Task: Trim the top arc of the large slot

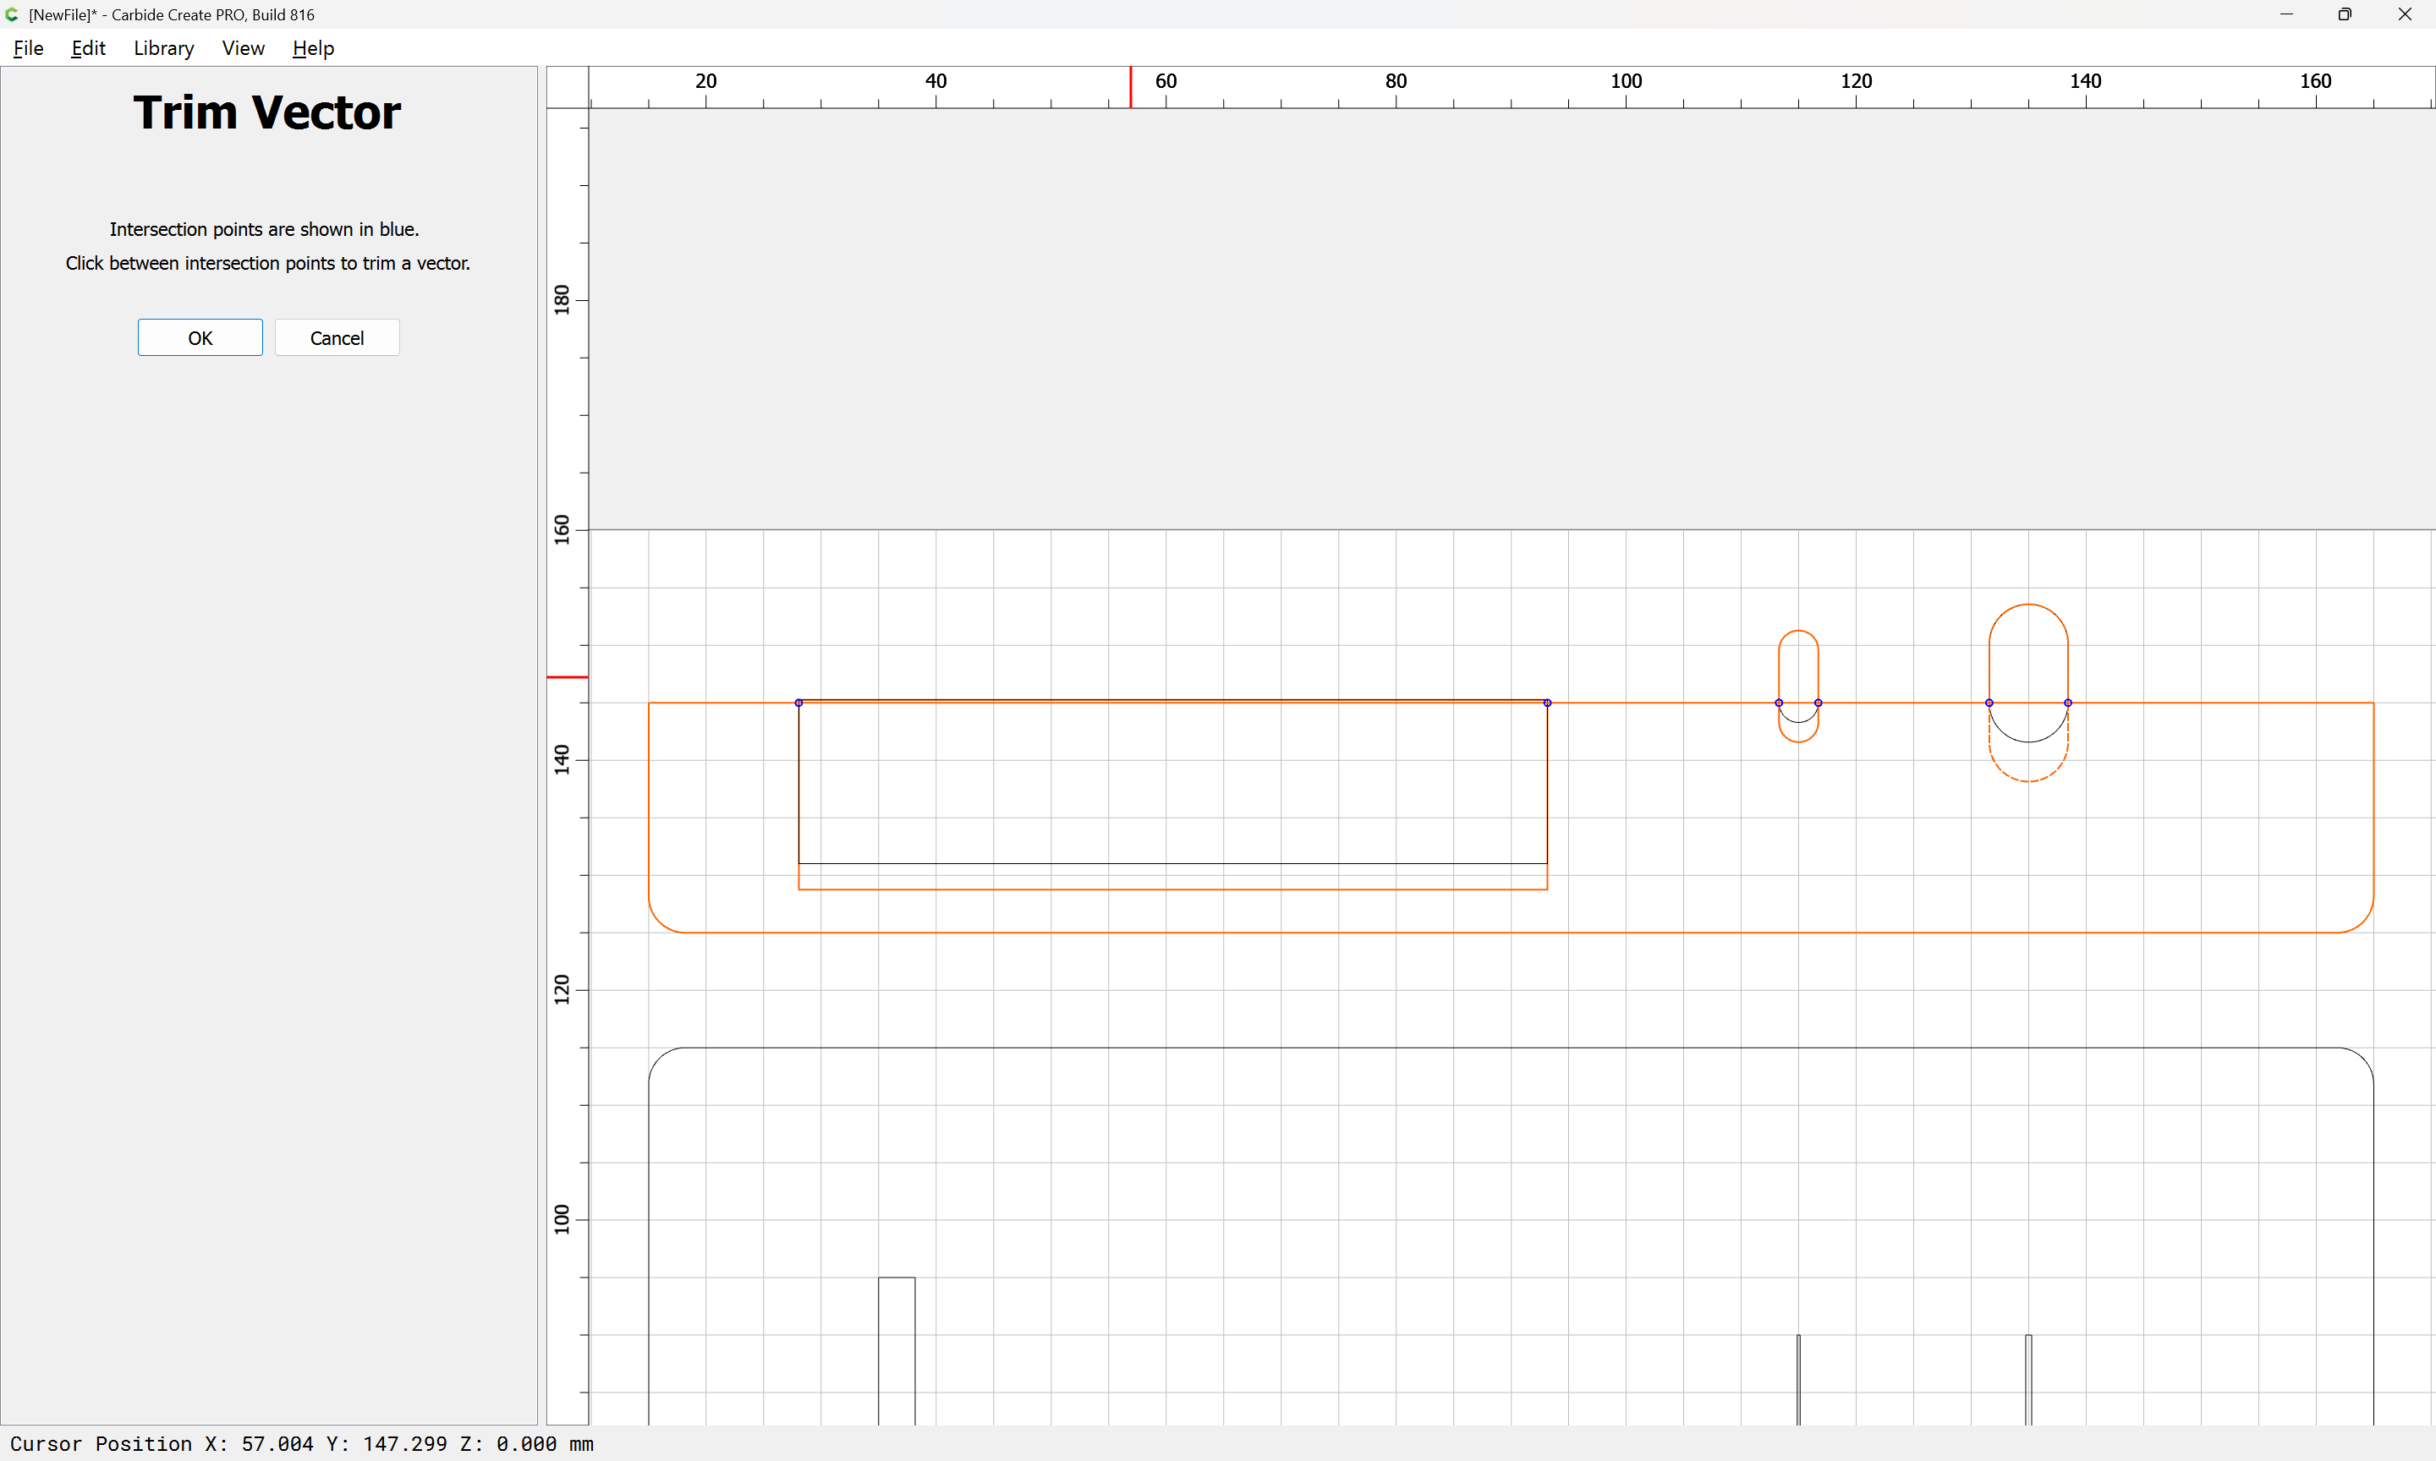Action: tap(2028, 605)
